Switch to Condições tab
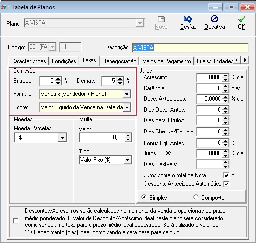Image resolution: width=256 pixels, height=243 pixels. point(64,61)
